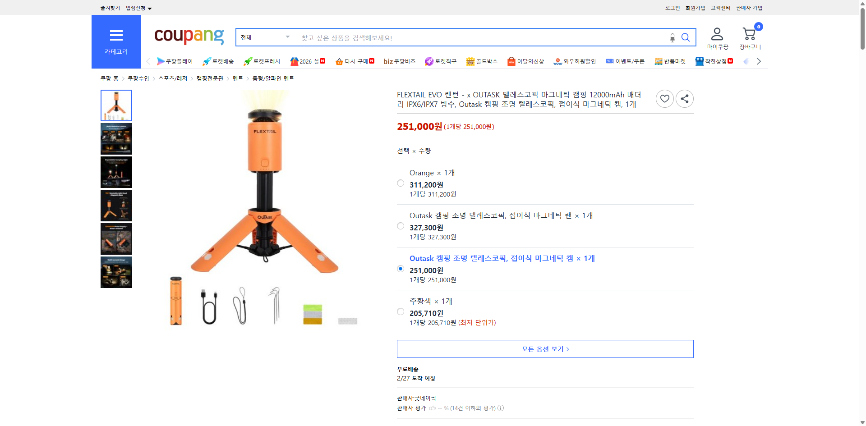Open the 전체 search category dropdown
This screenshot has width=866, height=426.
[265, 37]
